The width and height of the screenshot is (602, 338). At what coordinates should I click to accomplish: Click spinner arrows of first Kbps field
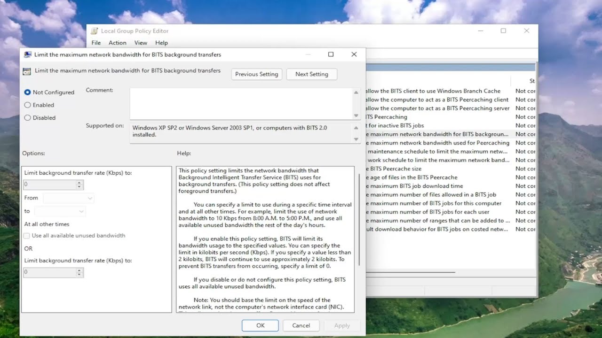79,184
